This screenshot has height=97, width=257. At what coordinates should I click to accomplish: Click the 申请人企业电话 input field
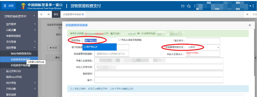[159, 67]
